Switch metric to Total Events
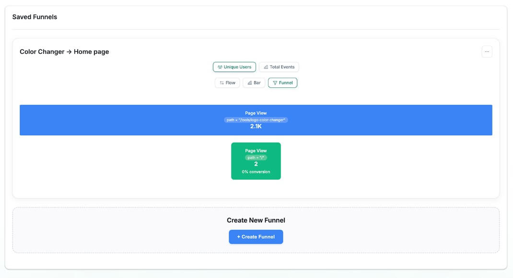This screenshot has height=278, width=513. click(279, 67)
